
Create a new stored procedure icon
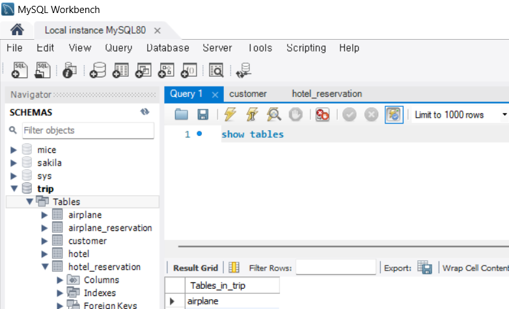[x=166, y=70]
